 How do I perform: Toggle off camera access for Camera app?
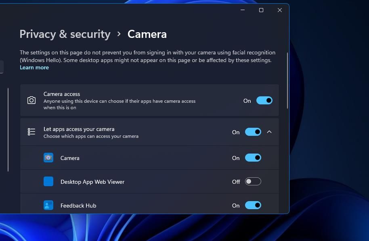(253, 158)
